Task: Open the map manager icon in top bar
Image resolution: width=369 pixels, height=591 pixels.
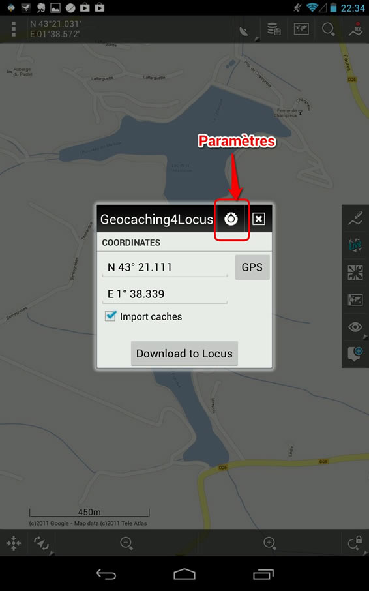Action: (x=301, y=29)
